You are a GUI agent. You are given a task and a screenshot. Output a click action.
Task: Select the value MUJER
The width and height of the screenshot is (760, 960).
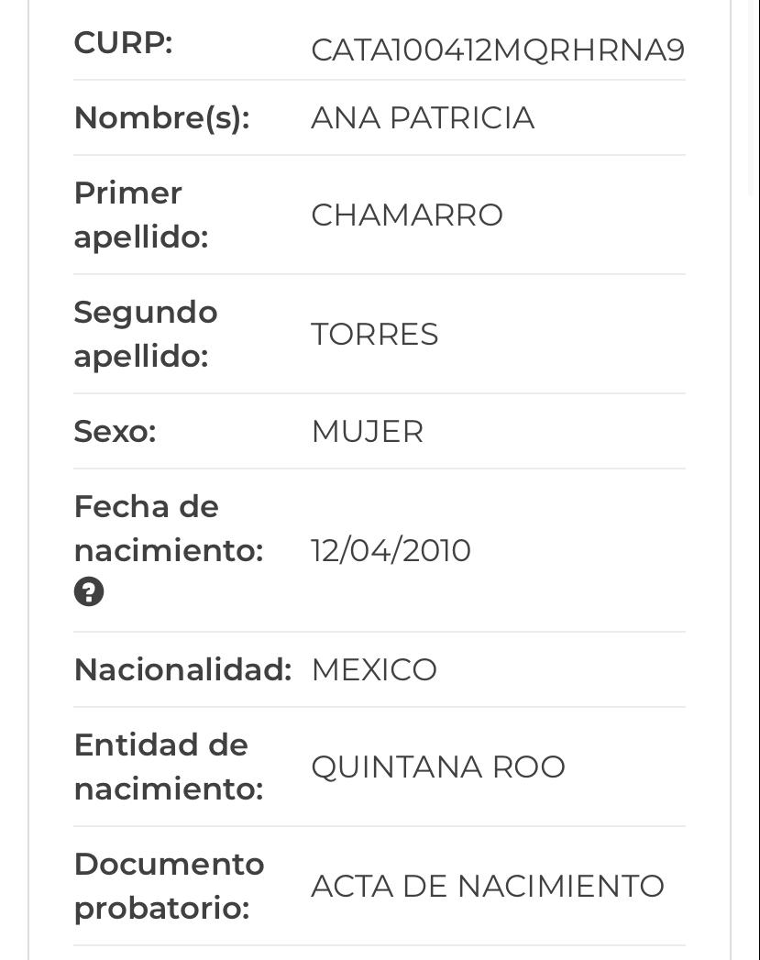[368, 431]
